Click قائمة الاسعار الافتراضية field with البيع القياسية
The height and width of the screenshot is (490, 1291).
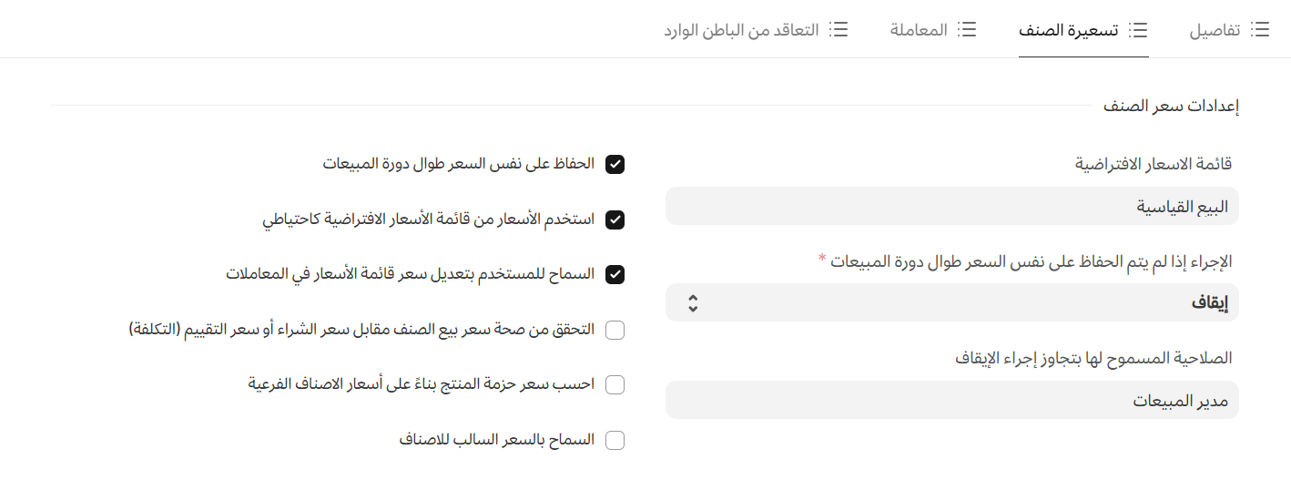pyautogui.click(x=952, y=206)
